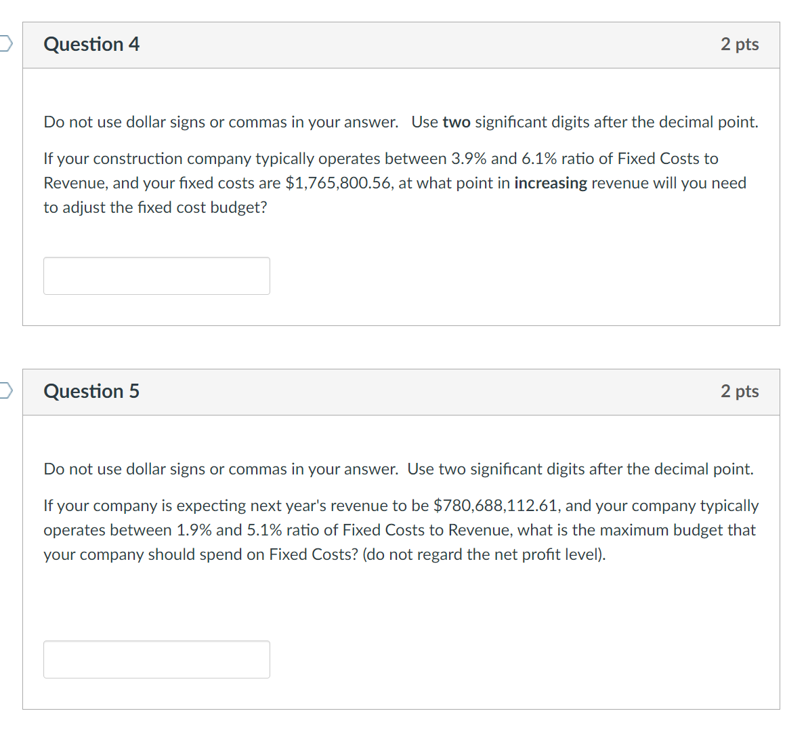The height and width of the screenshot is (730, 806).
Task: Click the bold word increasing in Question 4
Action: 551,182
